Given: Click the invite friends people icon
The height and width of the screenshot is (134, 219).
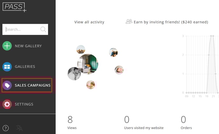Looking at the screenshot, I should pyautogui.click(x=129, y=22).
